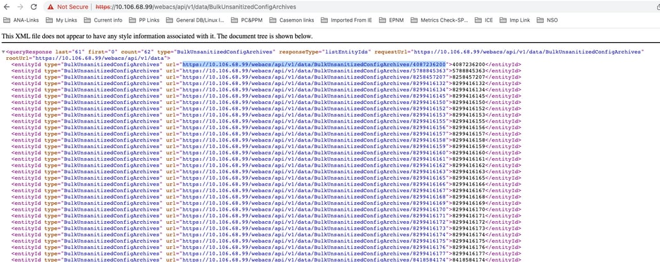Click entity ID value 8299416175
The image size is (660, 262).
click(468, 241)
